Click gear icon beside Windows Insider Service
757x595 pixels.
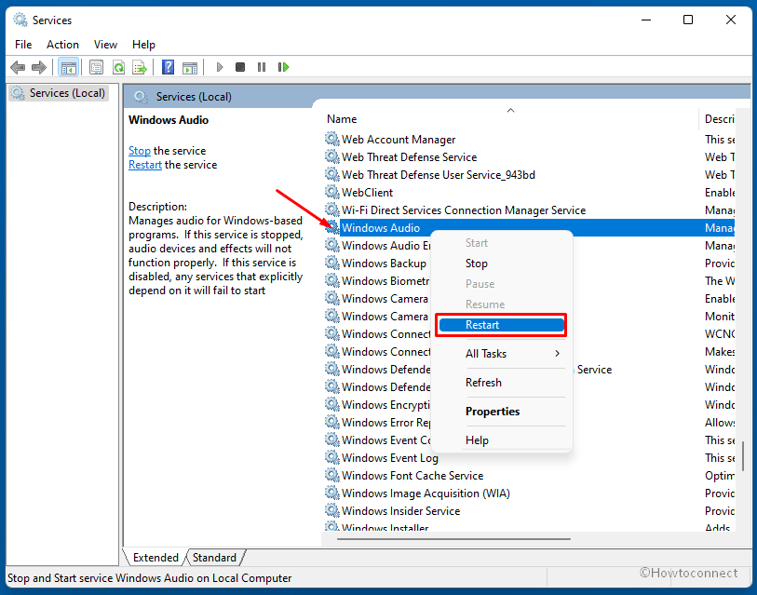tap(331, 510)
